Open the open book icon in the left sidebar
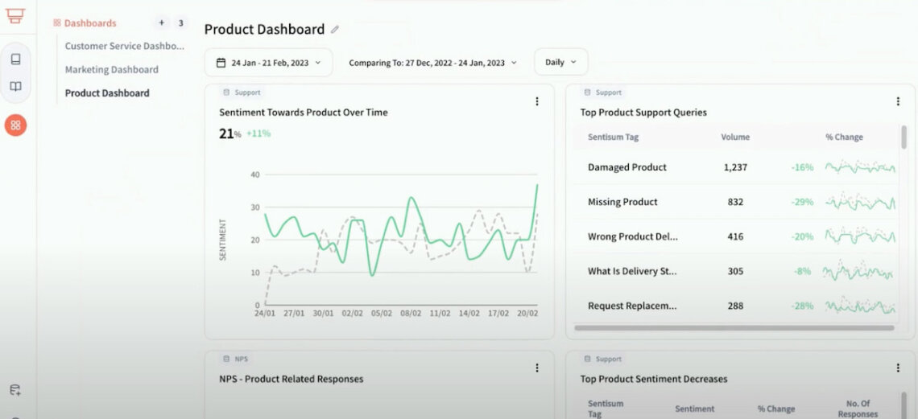The image size is (918, 419). point(16,87)
